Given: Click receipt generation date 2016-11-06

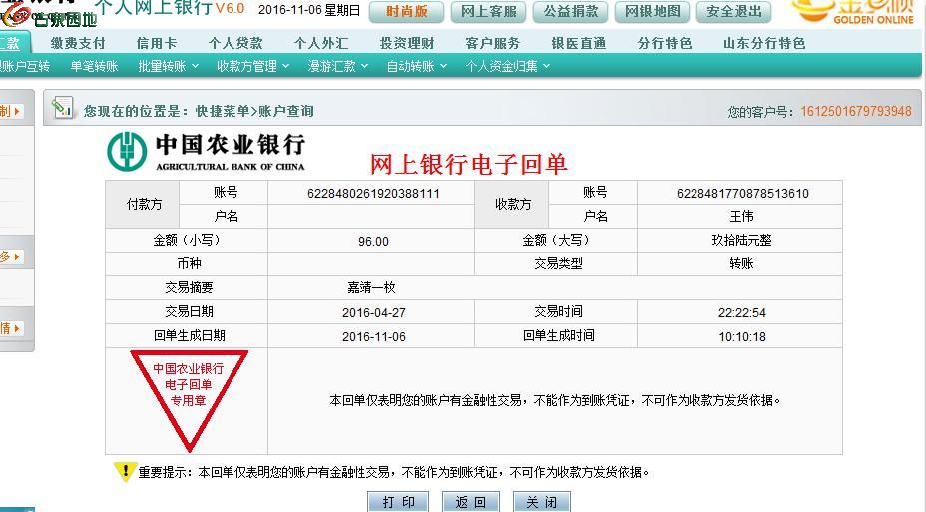Looking at the screenshot, I should (374, 337).
